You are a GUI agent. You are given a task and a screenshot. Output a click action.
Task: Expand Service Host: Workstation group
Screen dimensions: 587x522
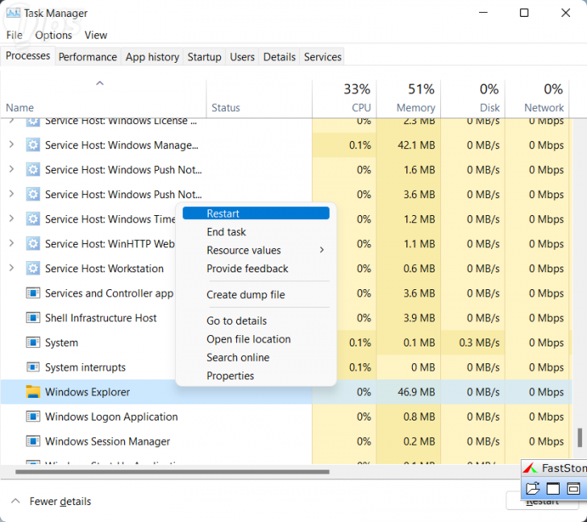[11, 268]
